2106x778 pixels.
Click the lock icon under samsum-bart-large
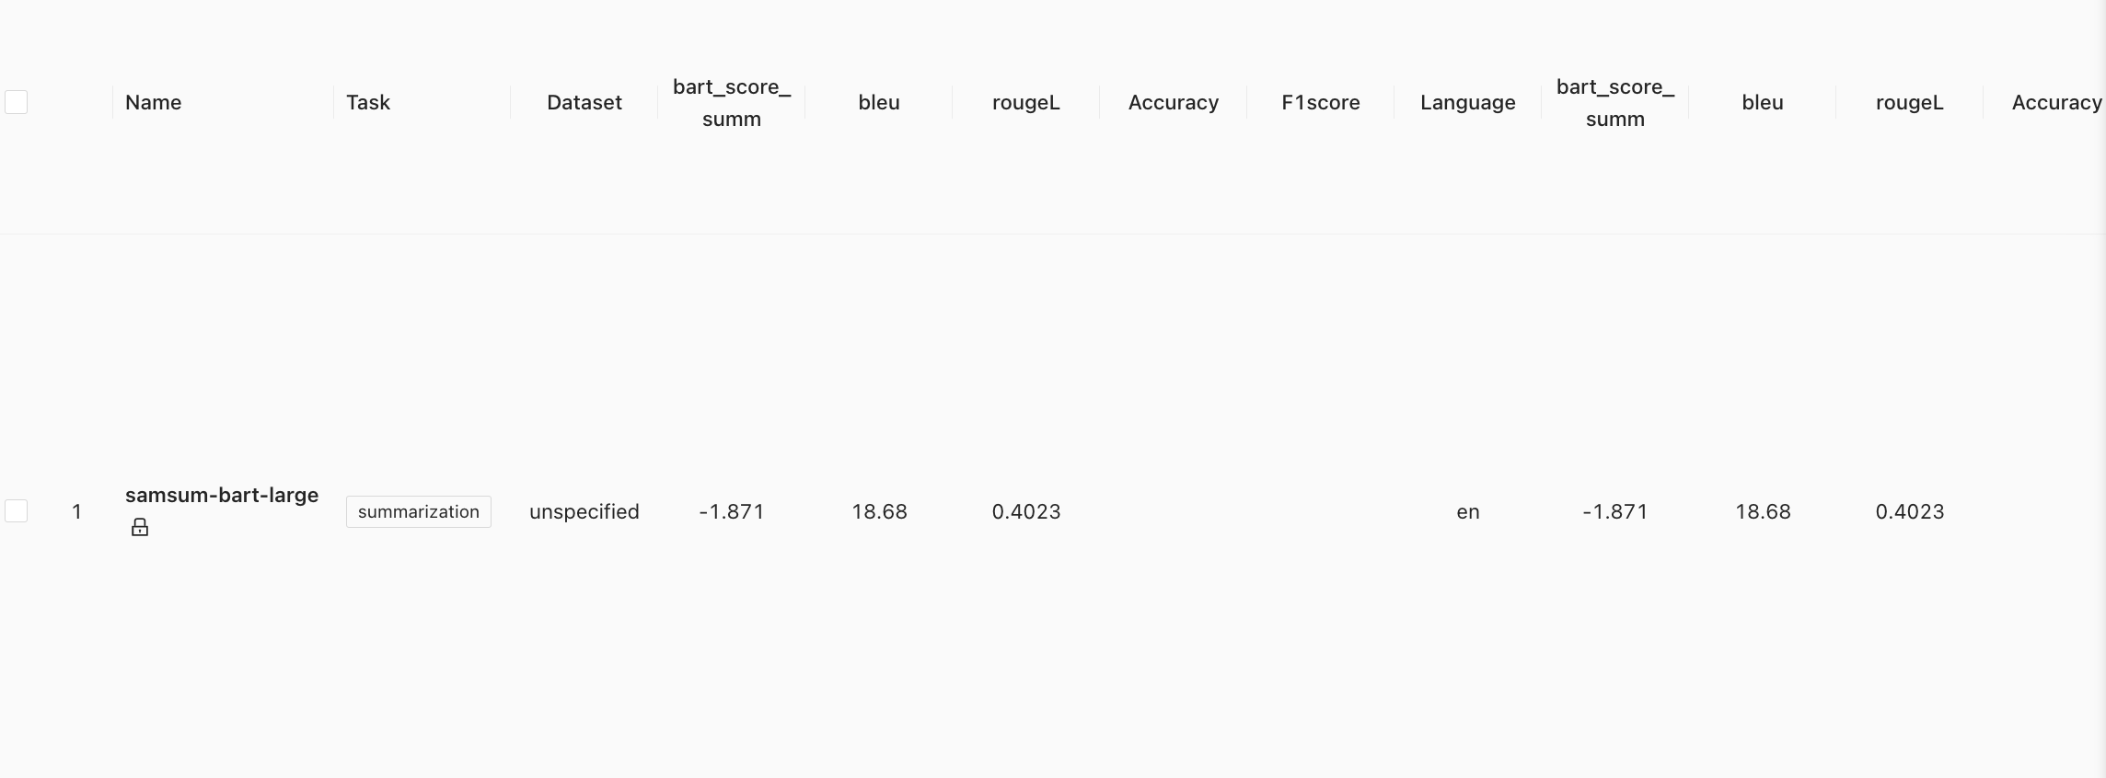coord(139,526)
